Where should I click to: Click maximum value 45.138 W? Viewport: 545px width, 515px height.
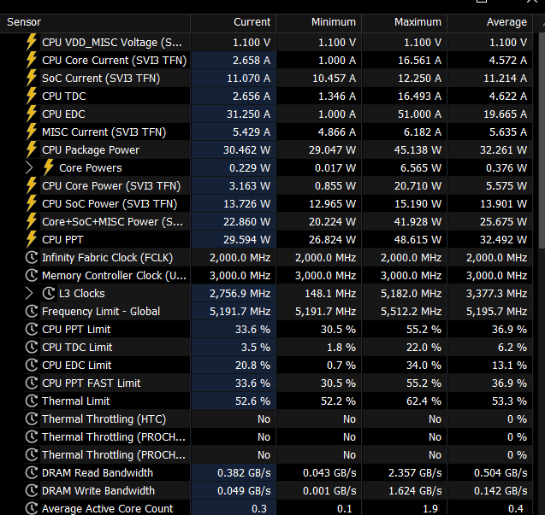418,150
